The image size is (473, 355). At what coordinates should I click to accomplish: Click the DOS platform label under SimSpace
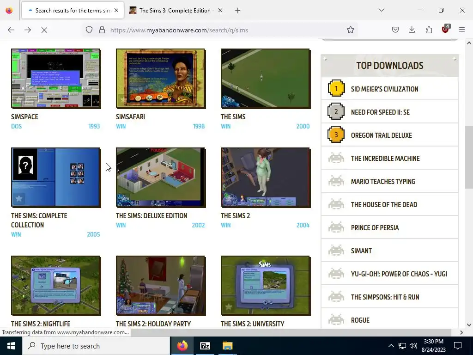pos(16,126)
